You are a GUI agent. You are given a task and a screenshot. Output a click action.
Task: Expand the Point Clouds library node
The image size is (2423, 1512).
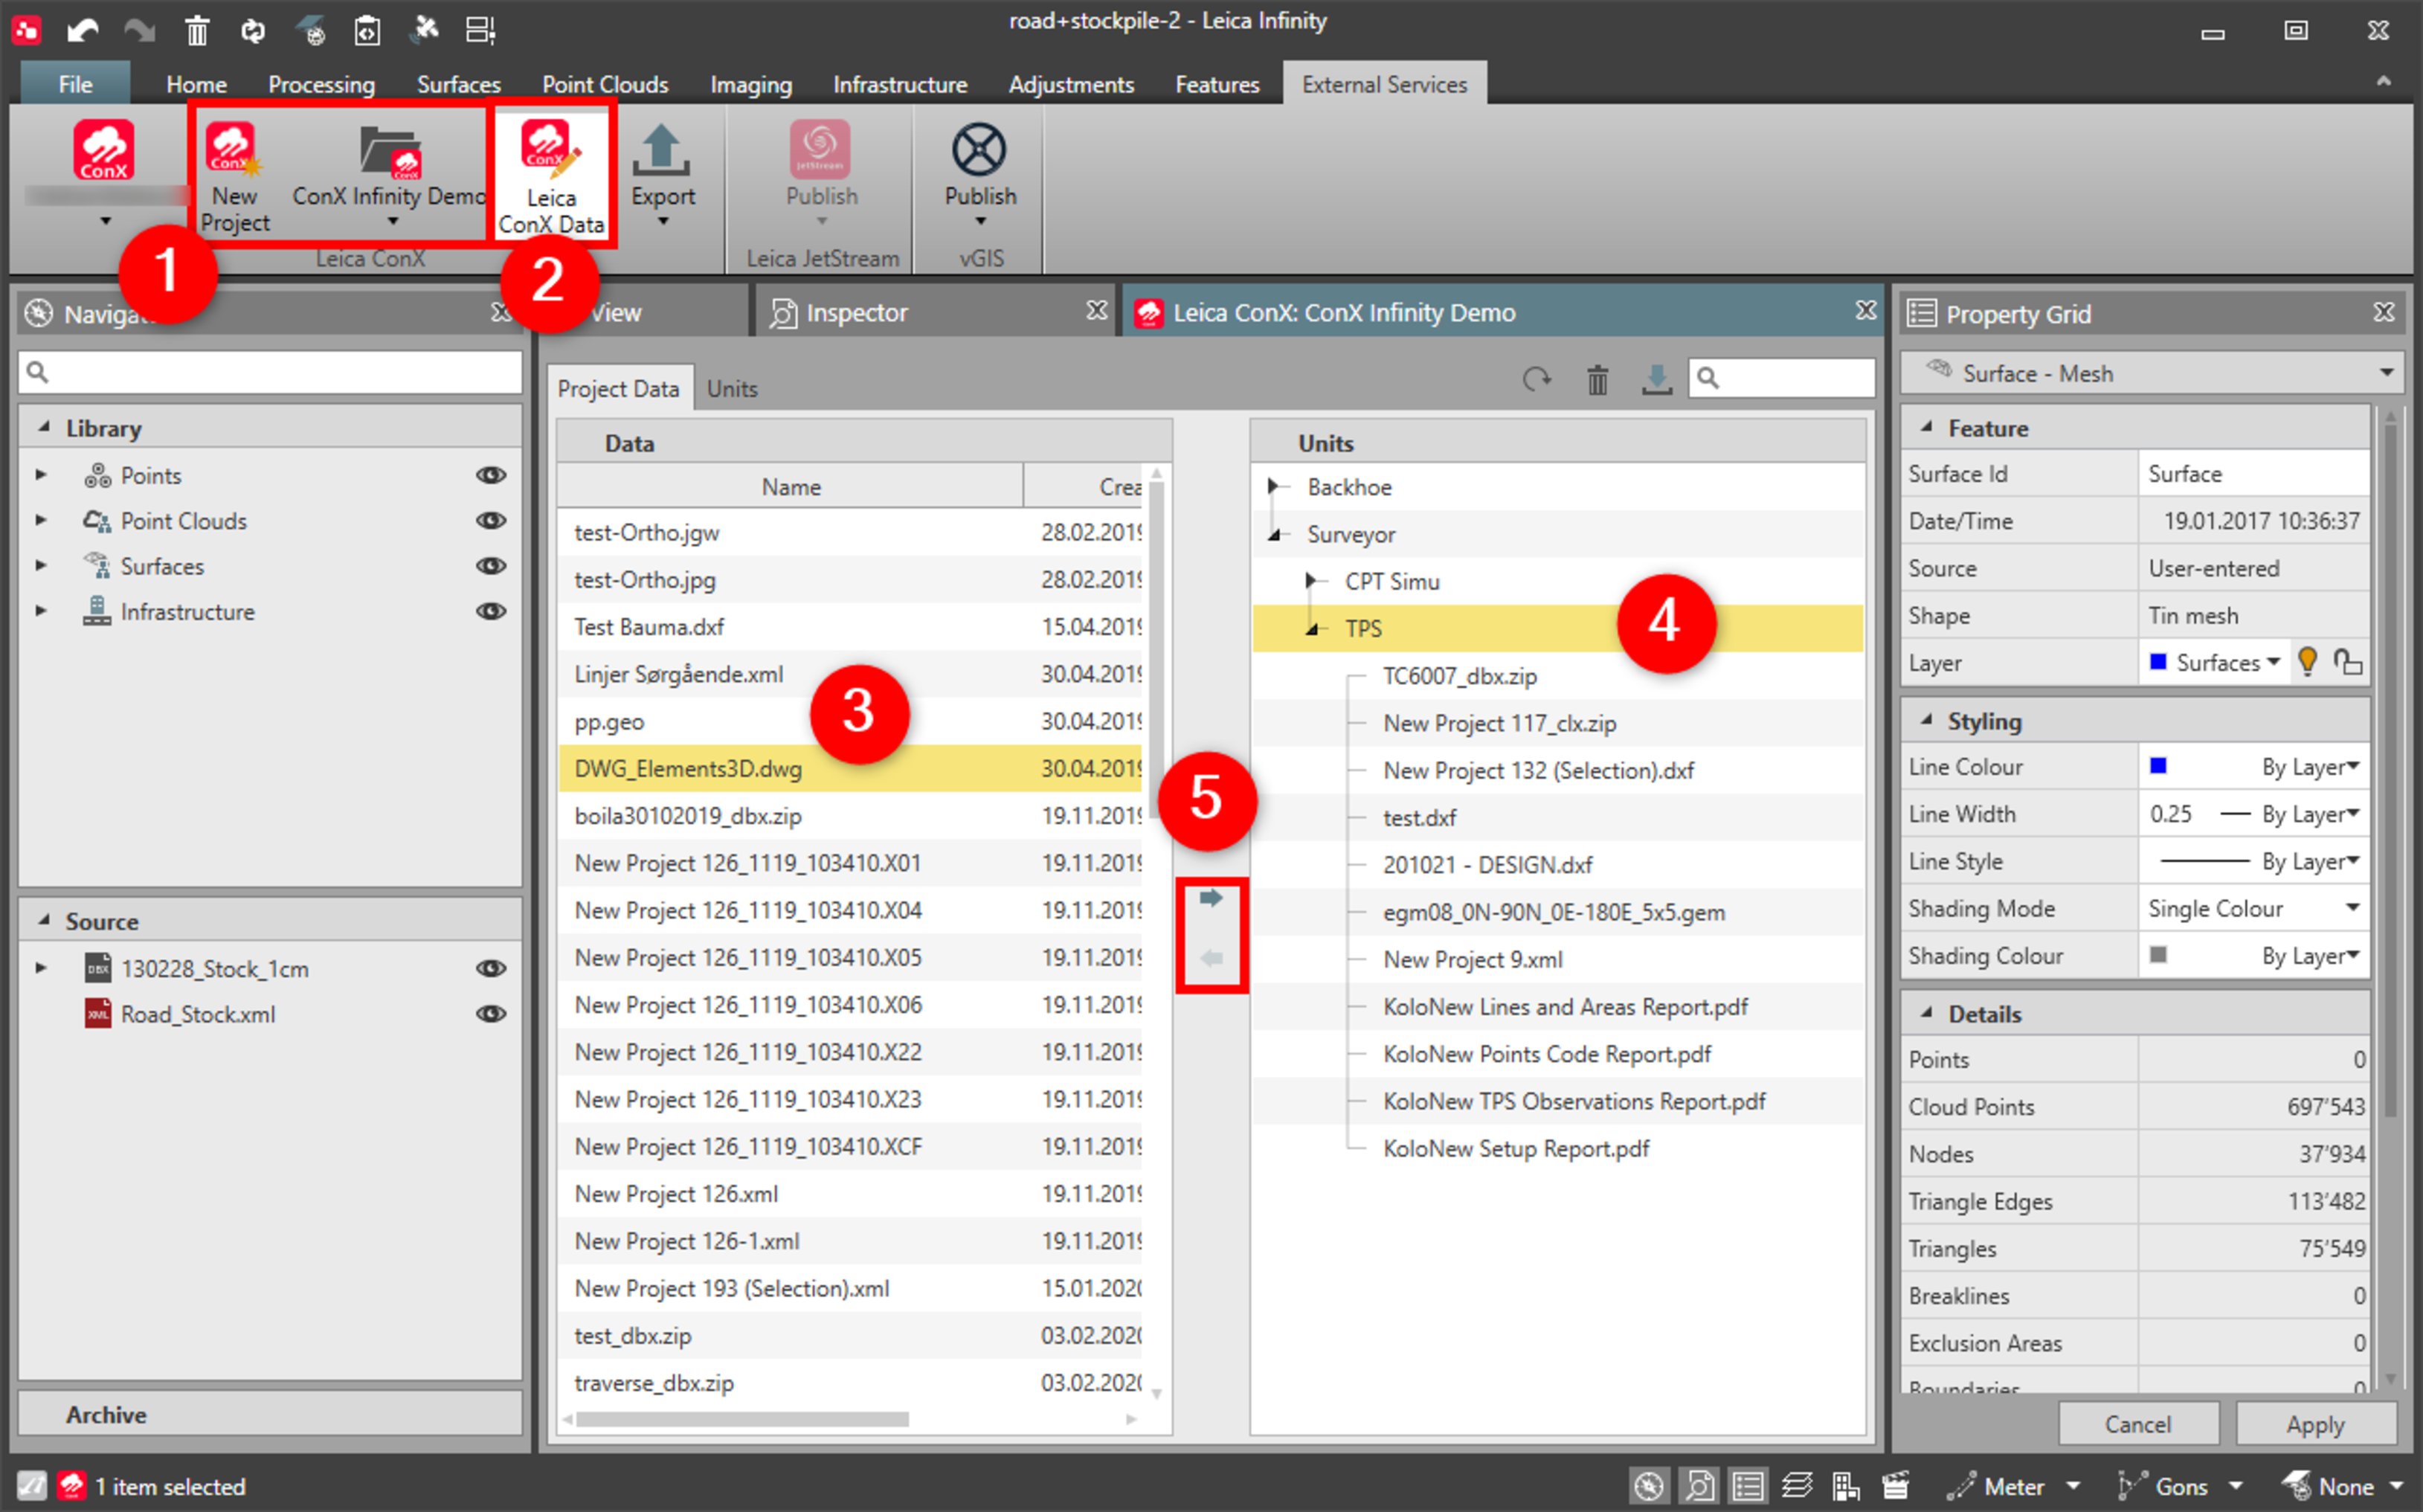click(41, 520)
